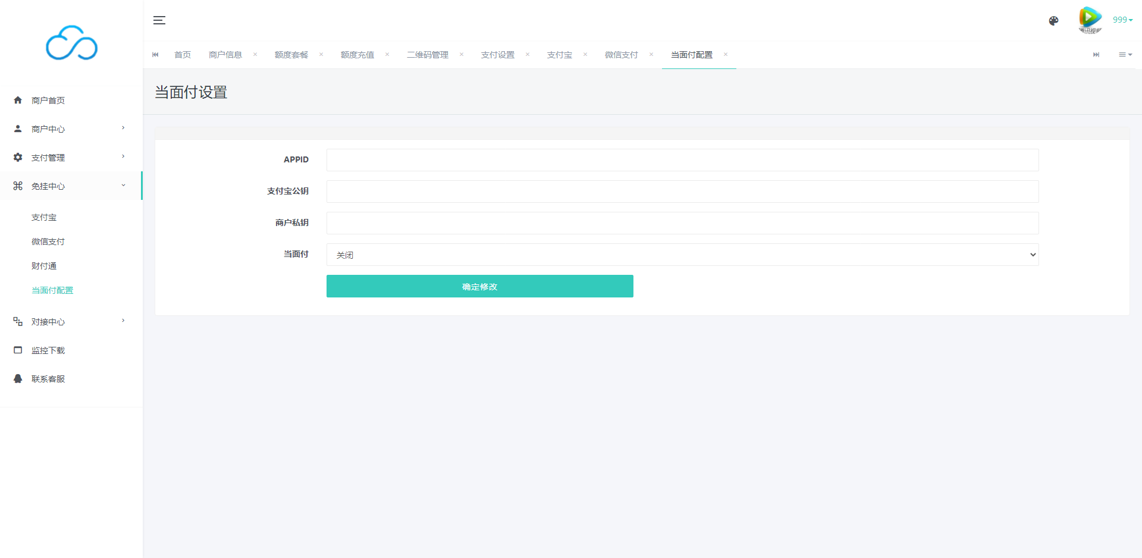The image size is (1142, 558).
Task: Click the cloud logo in sidebar
Action: coord(71,43)
